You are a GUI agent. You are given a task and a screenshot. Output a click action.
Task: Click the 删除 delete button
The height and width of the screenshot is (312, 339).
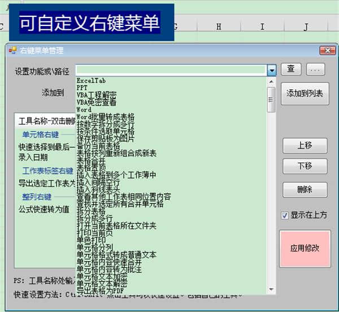click(305, 189)
